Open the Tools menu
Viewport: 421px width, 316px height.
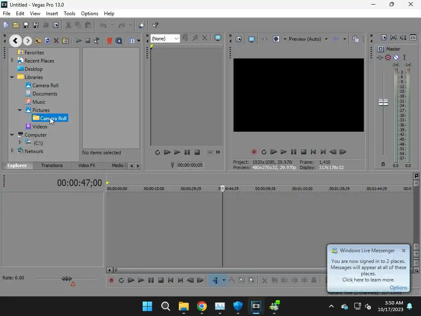click(x=69, y=14)
